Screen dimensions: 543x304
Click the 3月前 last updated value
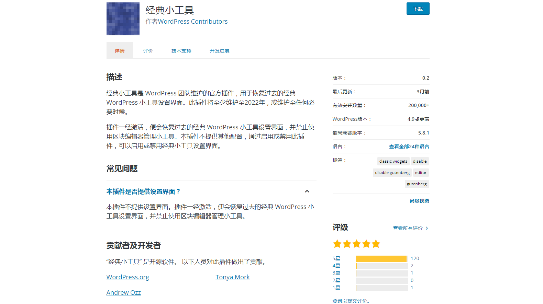tap(423, 92)
